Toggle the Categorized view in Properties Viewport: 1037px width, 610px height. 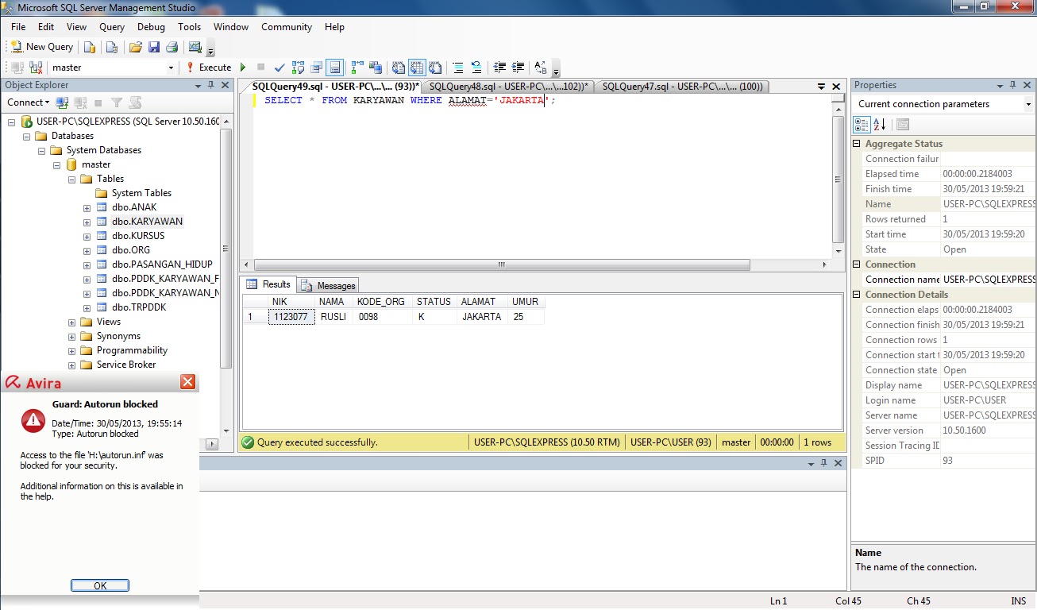862,124
